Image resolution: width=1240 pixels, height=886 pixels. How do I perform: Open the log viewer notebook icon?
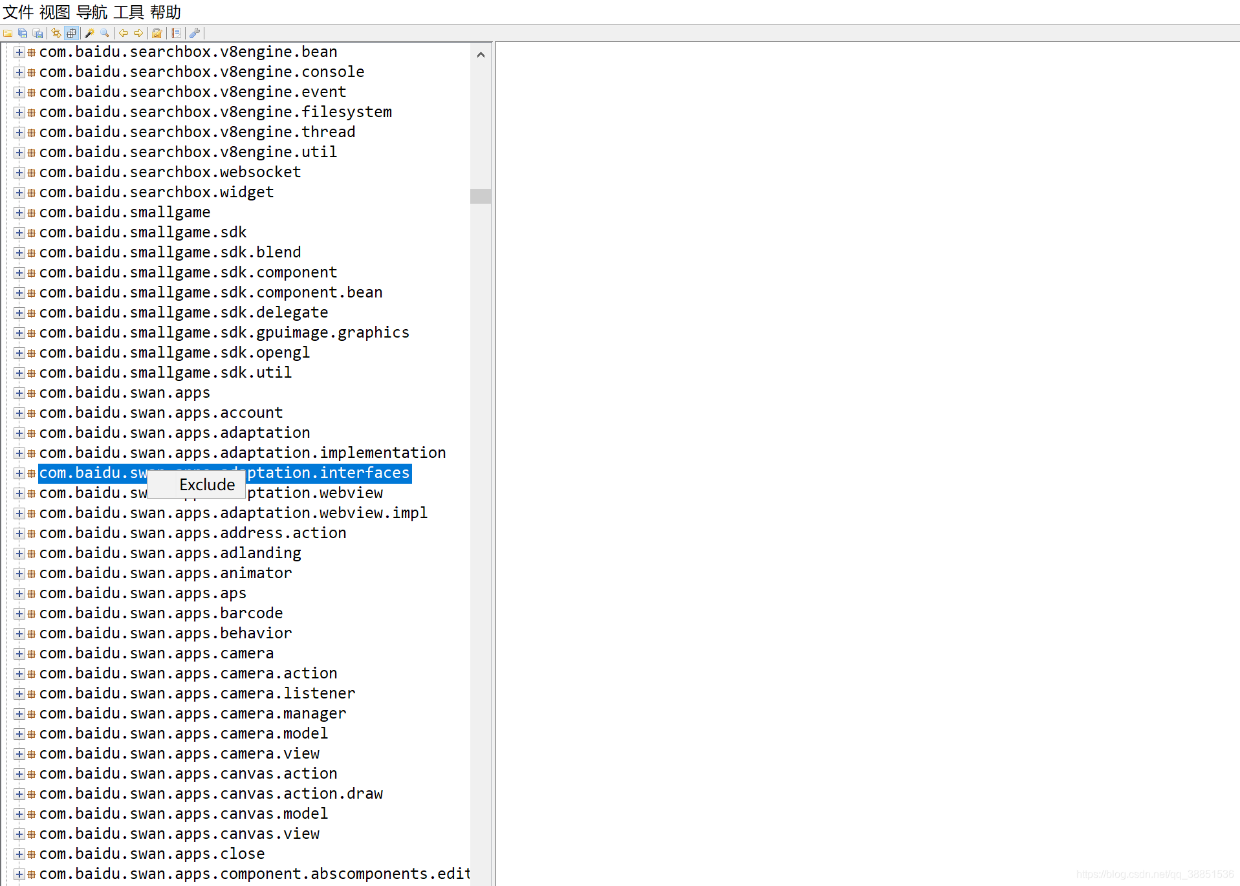click(x=176, y=33)
